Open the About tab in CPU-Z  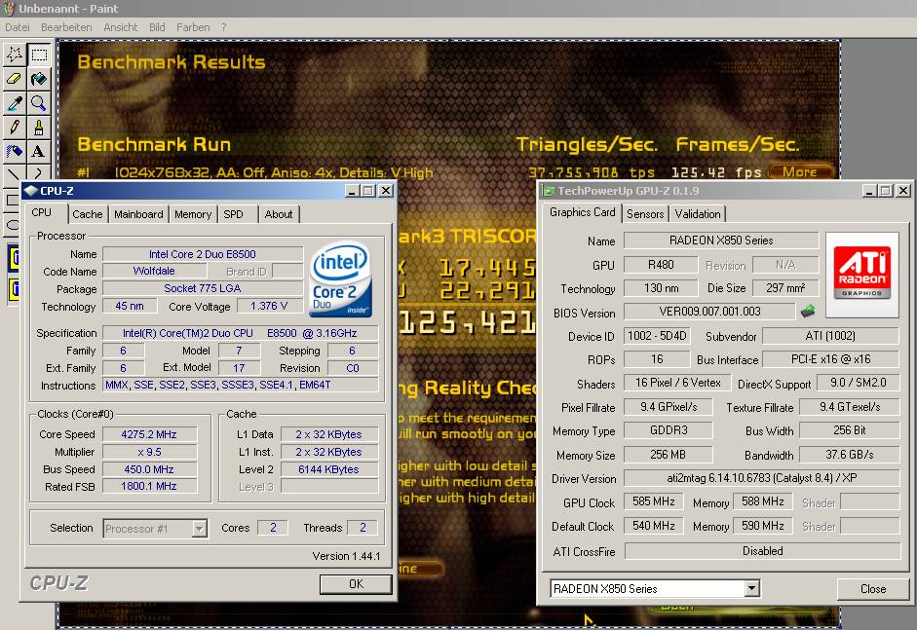coord(279,214)
